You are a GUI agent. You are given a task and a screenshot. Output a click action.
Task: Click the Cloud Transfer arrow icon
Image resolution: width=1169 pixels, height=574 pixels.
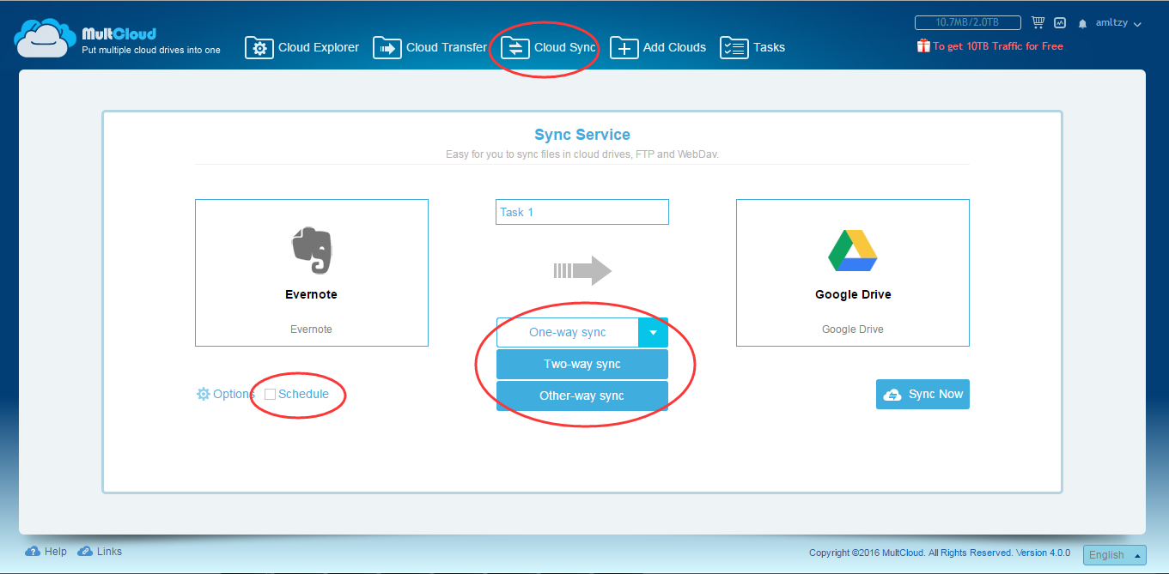tap(387, 48)
